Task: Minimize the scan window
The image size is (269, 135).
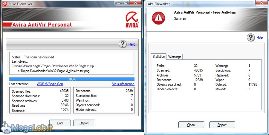Action: tap(119, 3)
